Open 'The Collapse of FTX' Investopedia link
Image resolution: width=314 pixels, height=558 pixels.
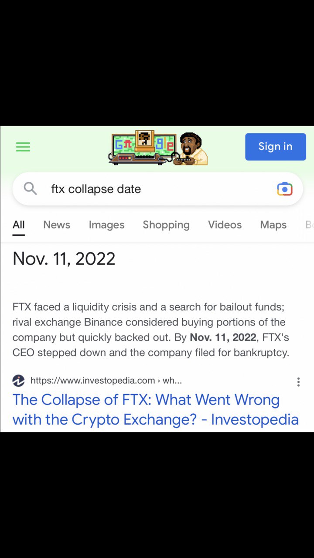156,409
